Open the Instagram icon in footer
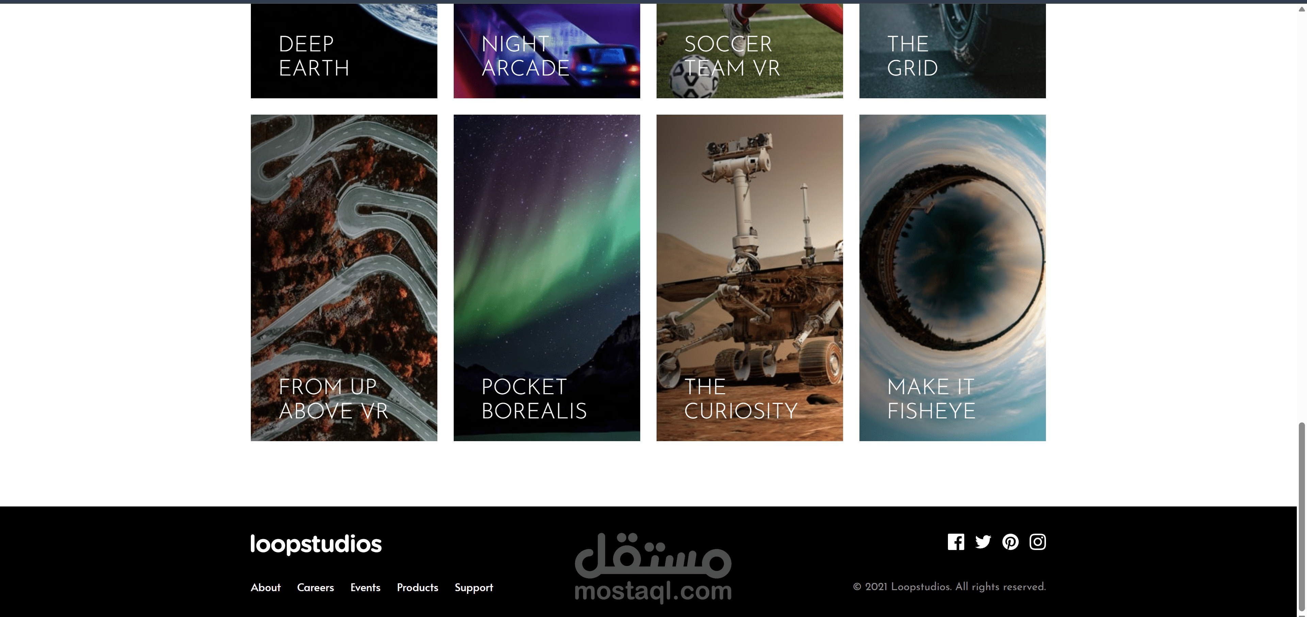 (x=1037, y=542)
